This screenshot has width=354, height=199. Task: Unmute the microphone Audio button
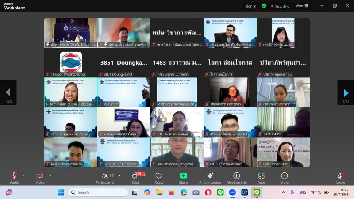coord(14,178)
